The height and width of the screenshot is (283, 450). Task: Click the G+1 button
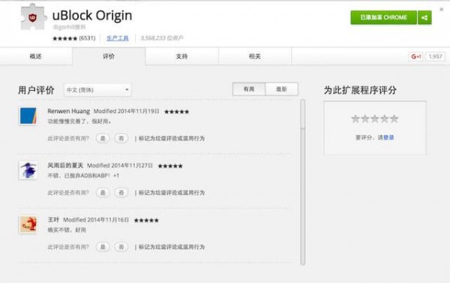pyautogui.click(x=415, y=56)
